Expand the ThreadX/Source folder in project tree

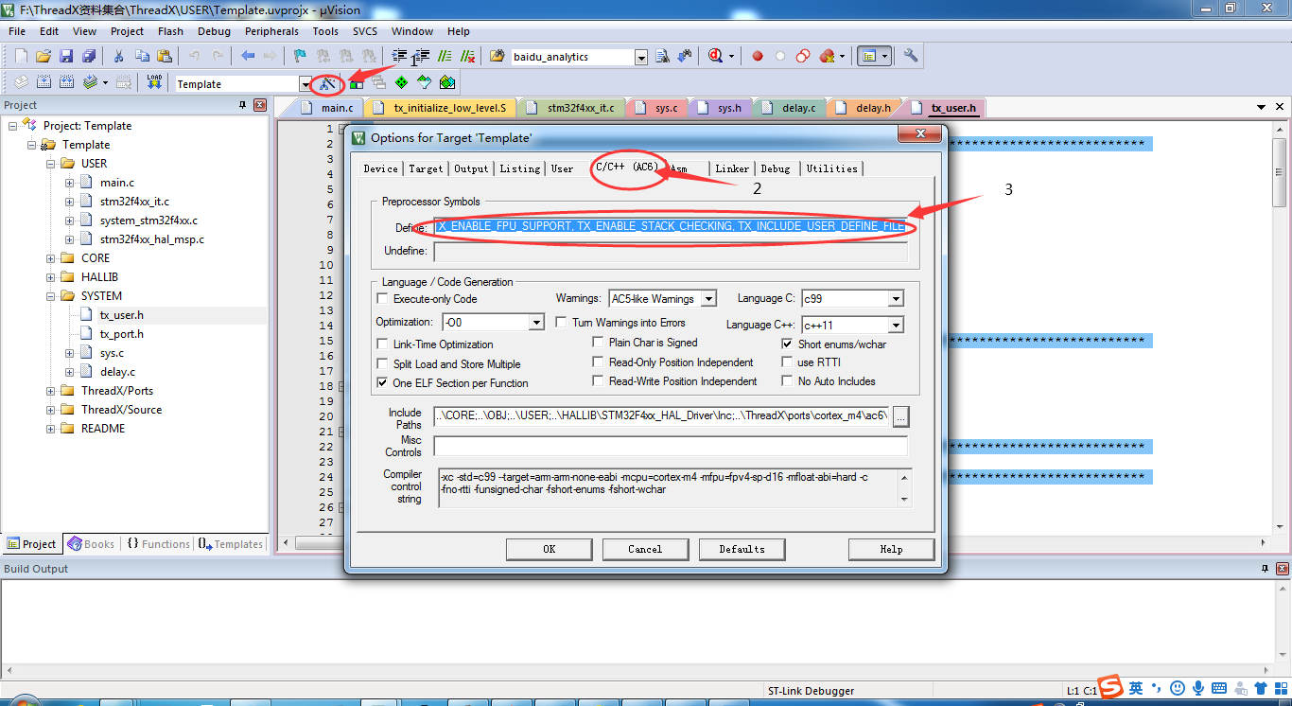50,410
